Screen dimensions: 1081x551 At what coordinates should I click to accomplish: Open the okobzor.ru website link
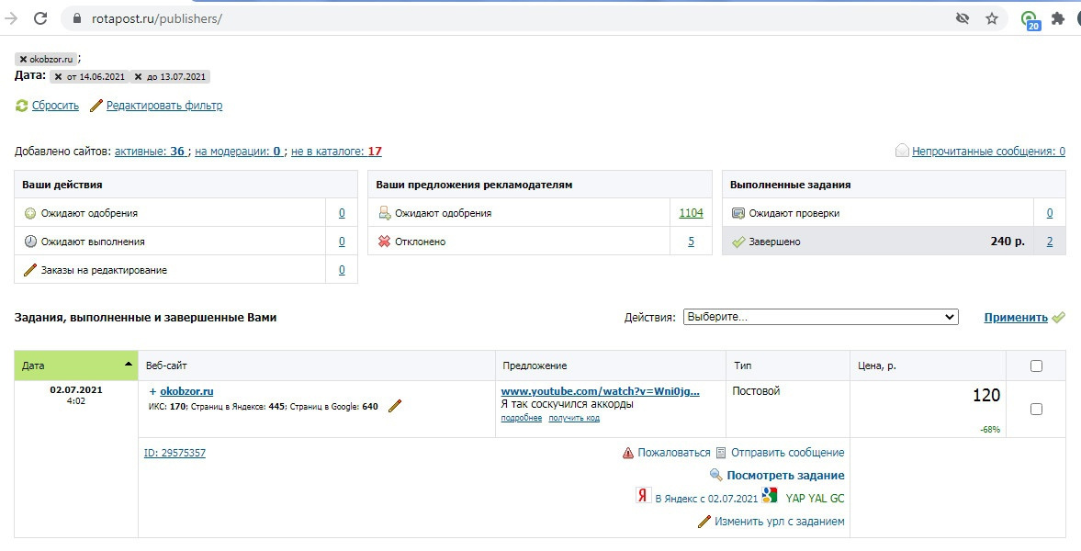[x=186, y=391]
